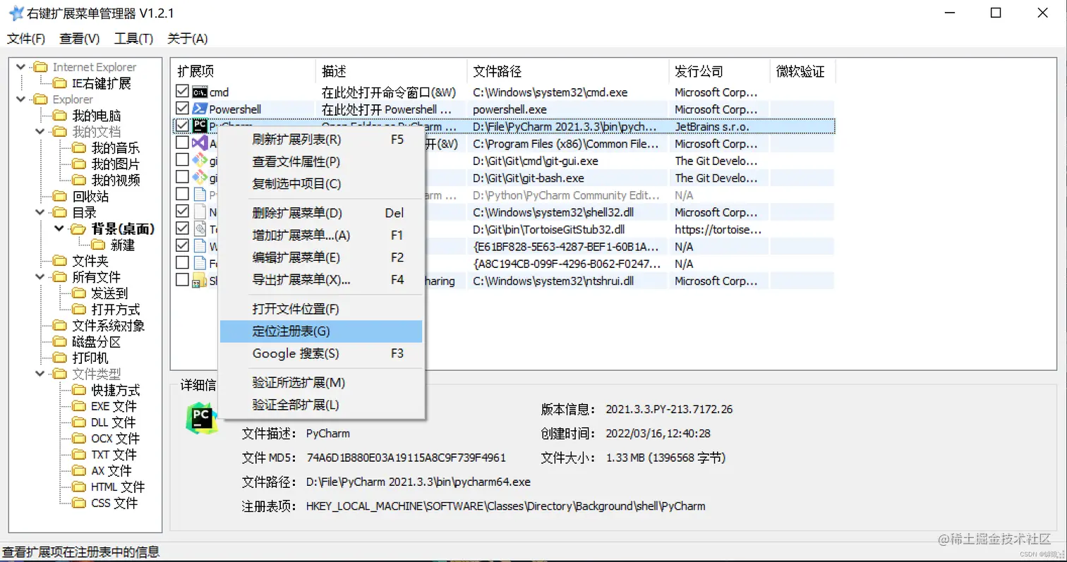Screen dimensions: 1067x562
Task: Click the folder icon next to 磁盘分区
Action: pos(60,342)
